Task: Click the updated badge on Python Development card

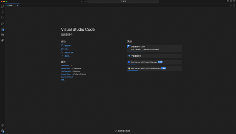Action: pyautogui.click(x=164, y=68)
